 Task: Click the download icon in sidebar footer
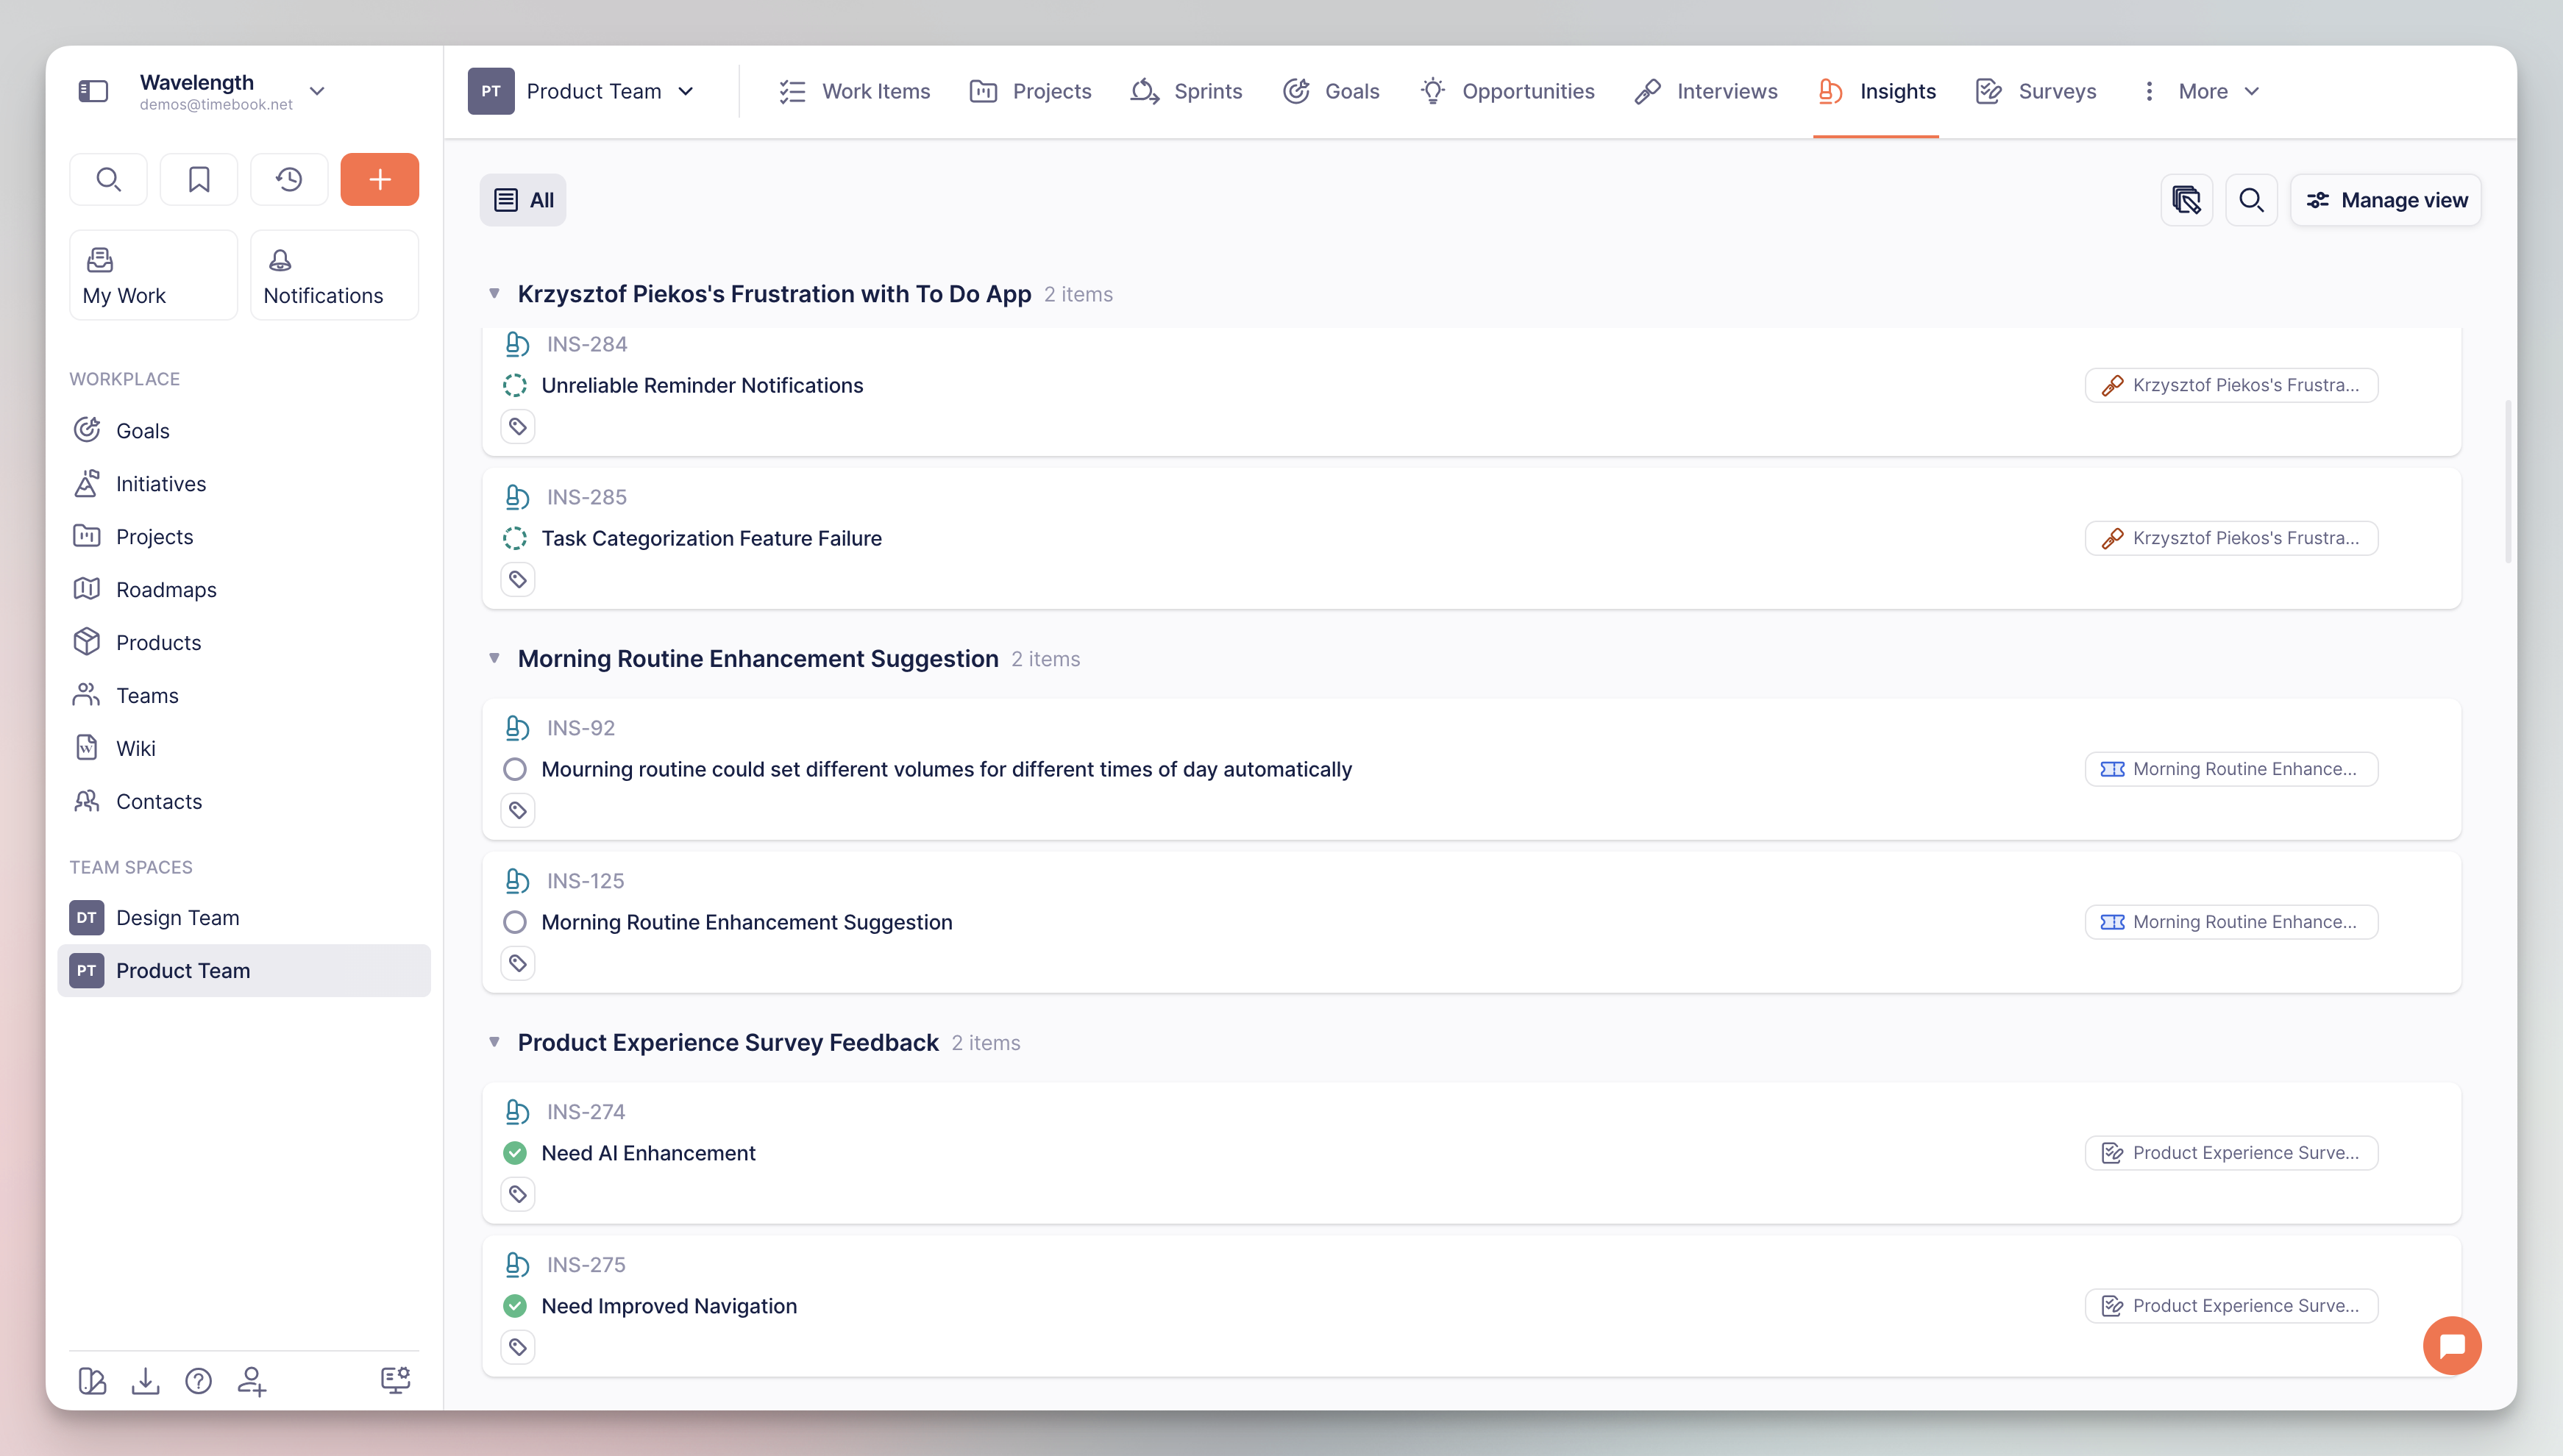145,1381
